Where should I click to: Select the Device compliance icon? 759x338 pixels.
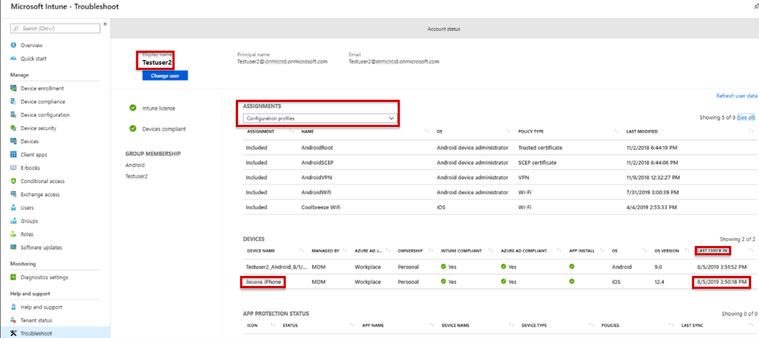[14, 102]
